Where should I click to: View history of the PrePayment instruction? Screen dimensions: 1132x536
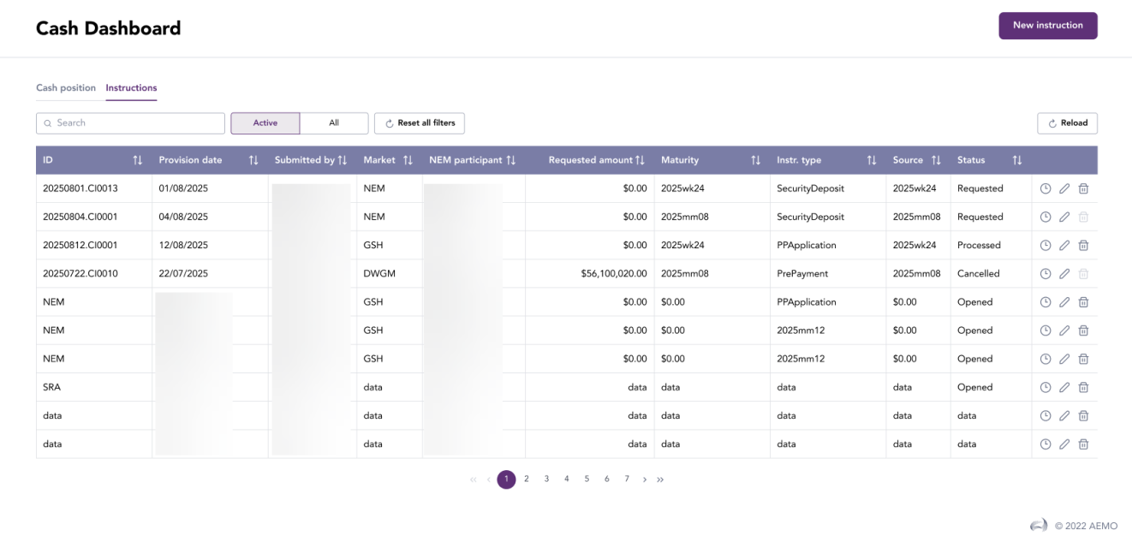1046,274
